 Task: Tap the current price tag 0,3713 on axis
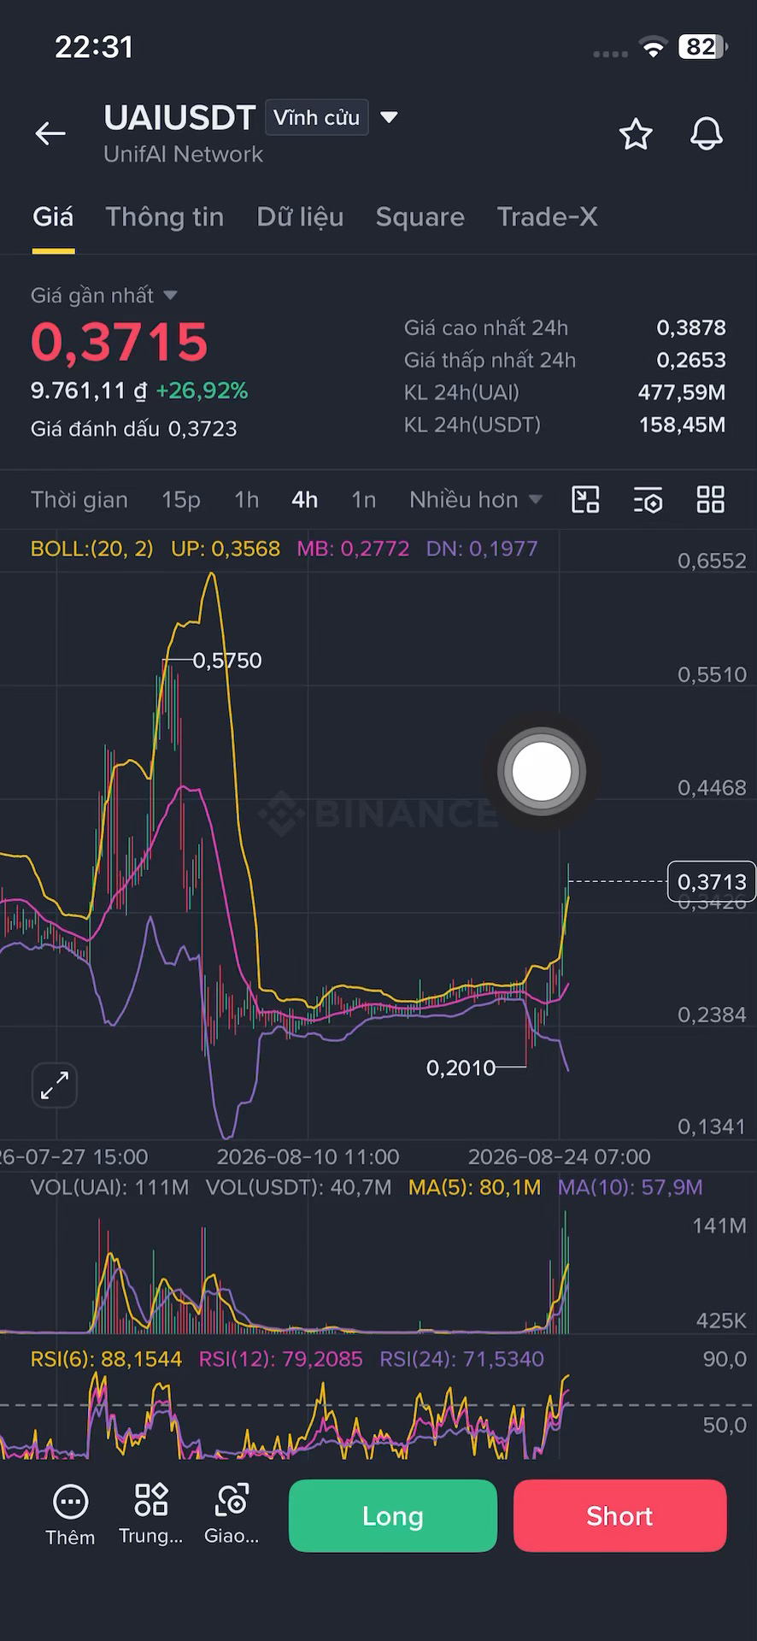click(x=712, y=881)
